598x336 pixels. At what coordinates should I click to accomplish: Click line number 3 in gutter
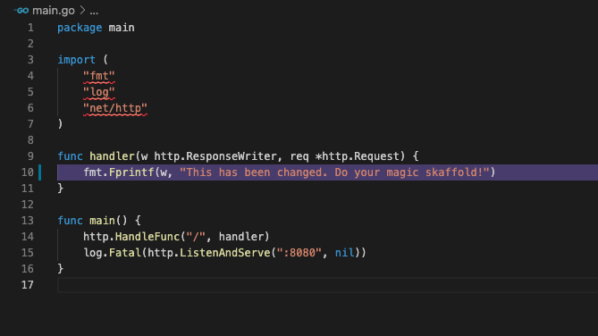coord(30,60)
